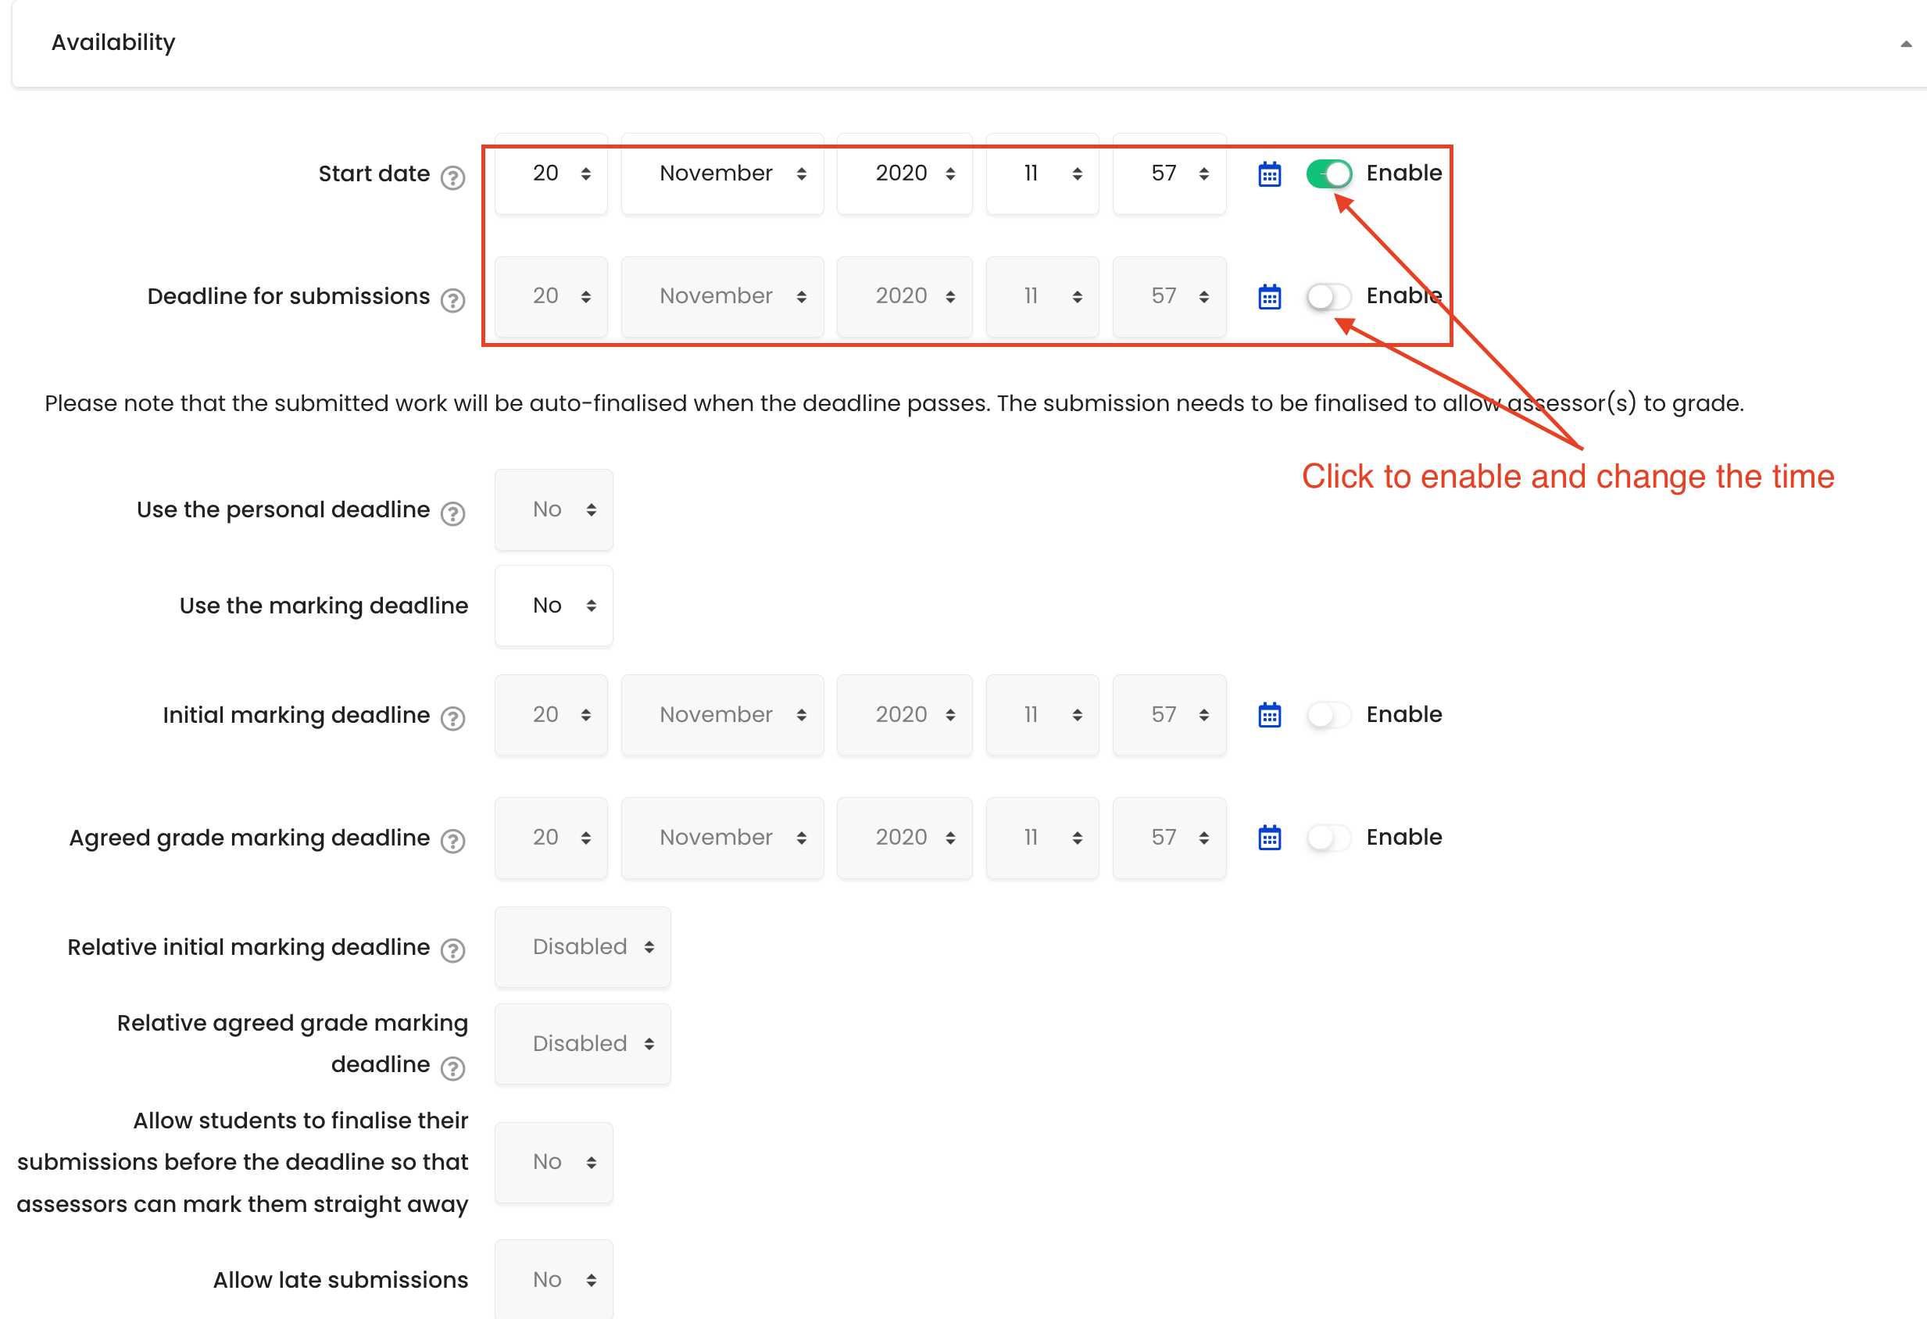1927x1319 pixels.
Task: Enable the Initial marking deadline toggle
Action: click(x=1328, y=713)
